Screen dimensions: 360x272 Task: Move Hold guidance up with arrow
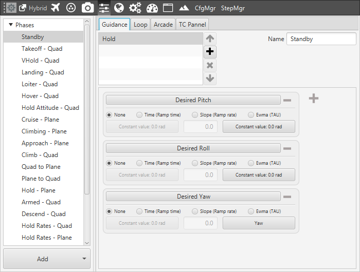point(210,38)
